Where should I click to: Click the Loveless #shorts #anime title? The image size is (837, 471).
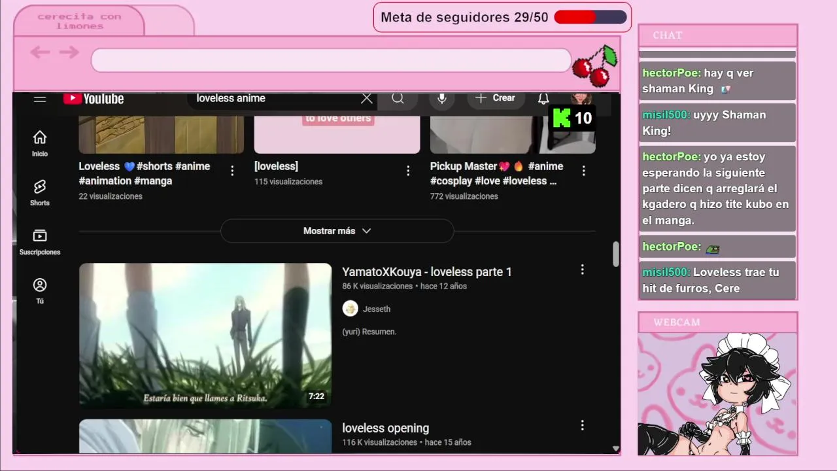(145, 173)
